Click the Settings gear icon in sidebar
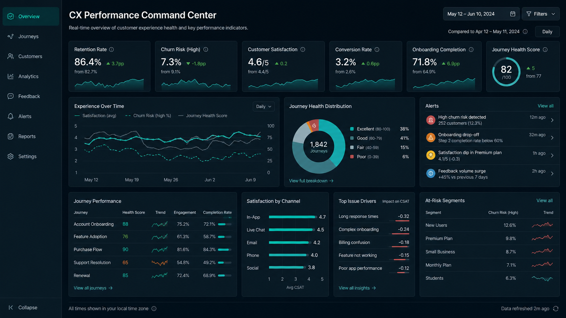The image size is (566, 318). coord(10,156)
